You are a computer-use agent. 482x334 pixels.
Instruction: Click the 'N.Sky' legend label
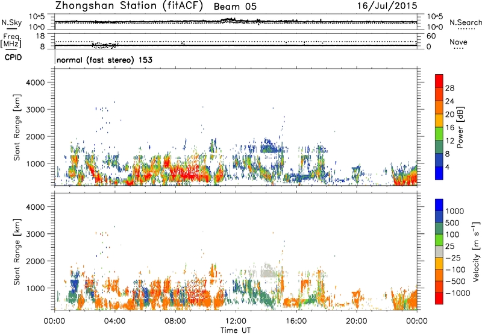pos(11,22)
